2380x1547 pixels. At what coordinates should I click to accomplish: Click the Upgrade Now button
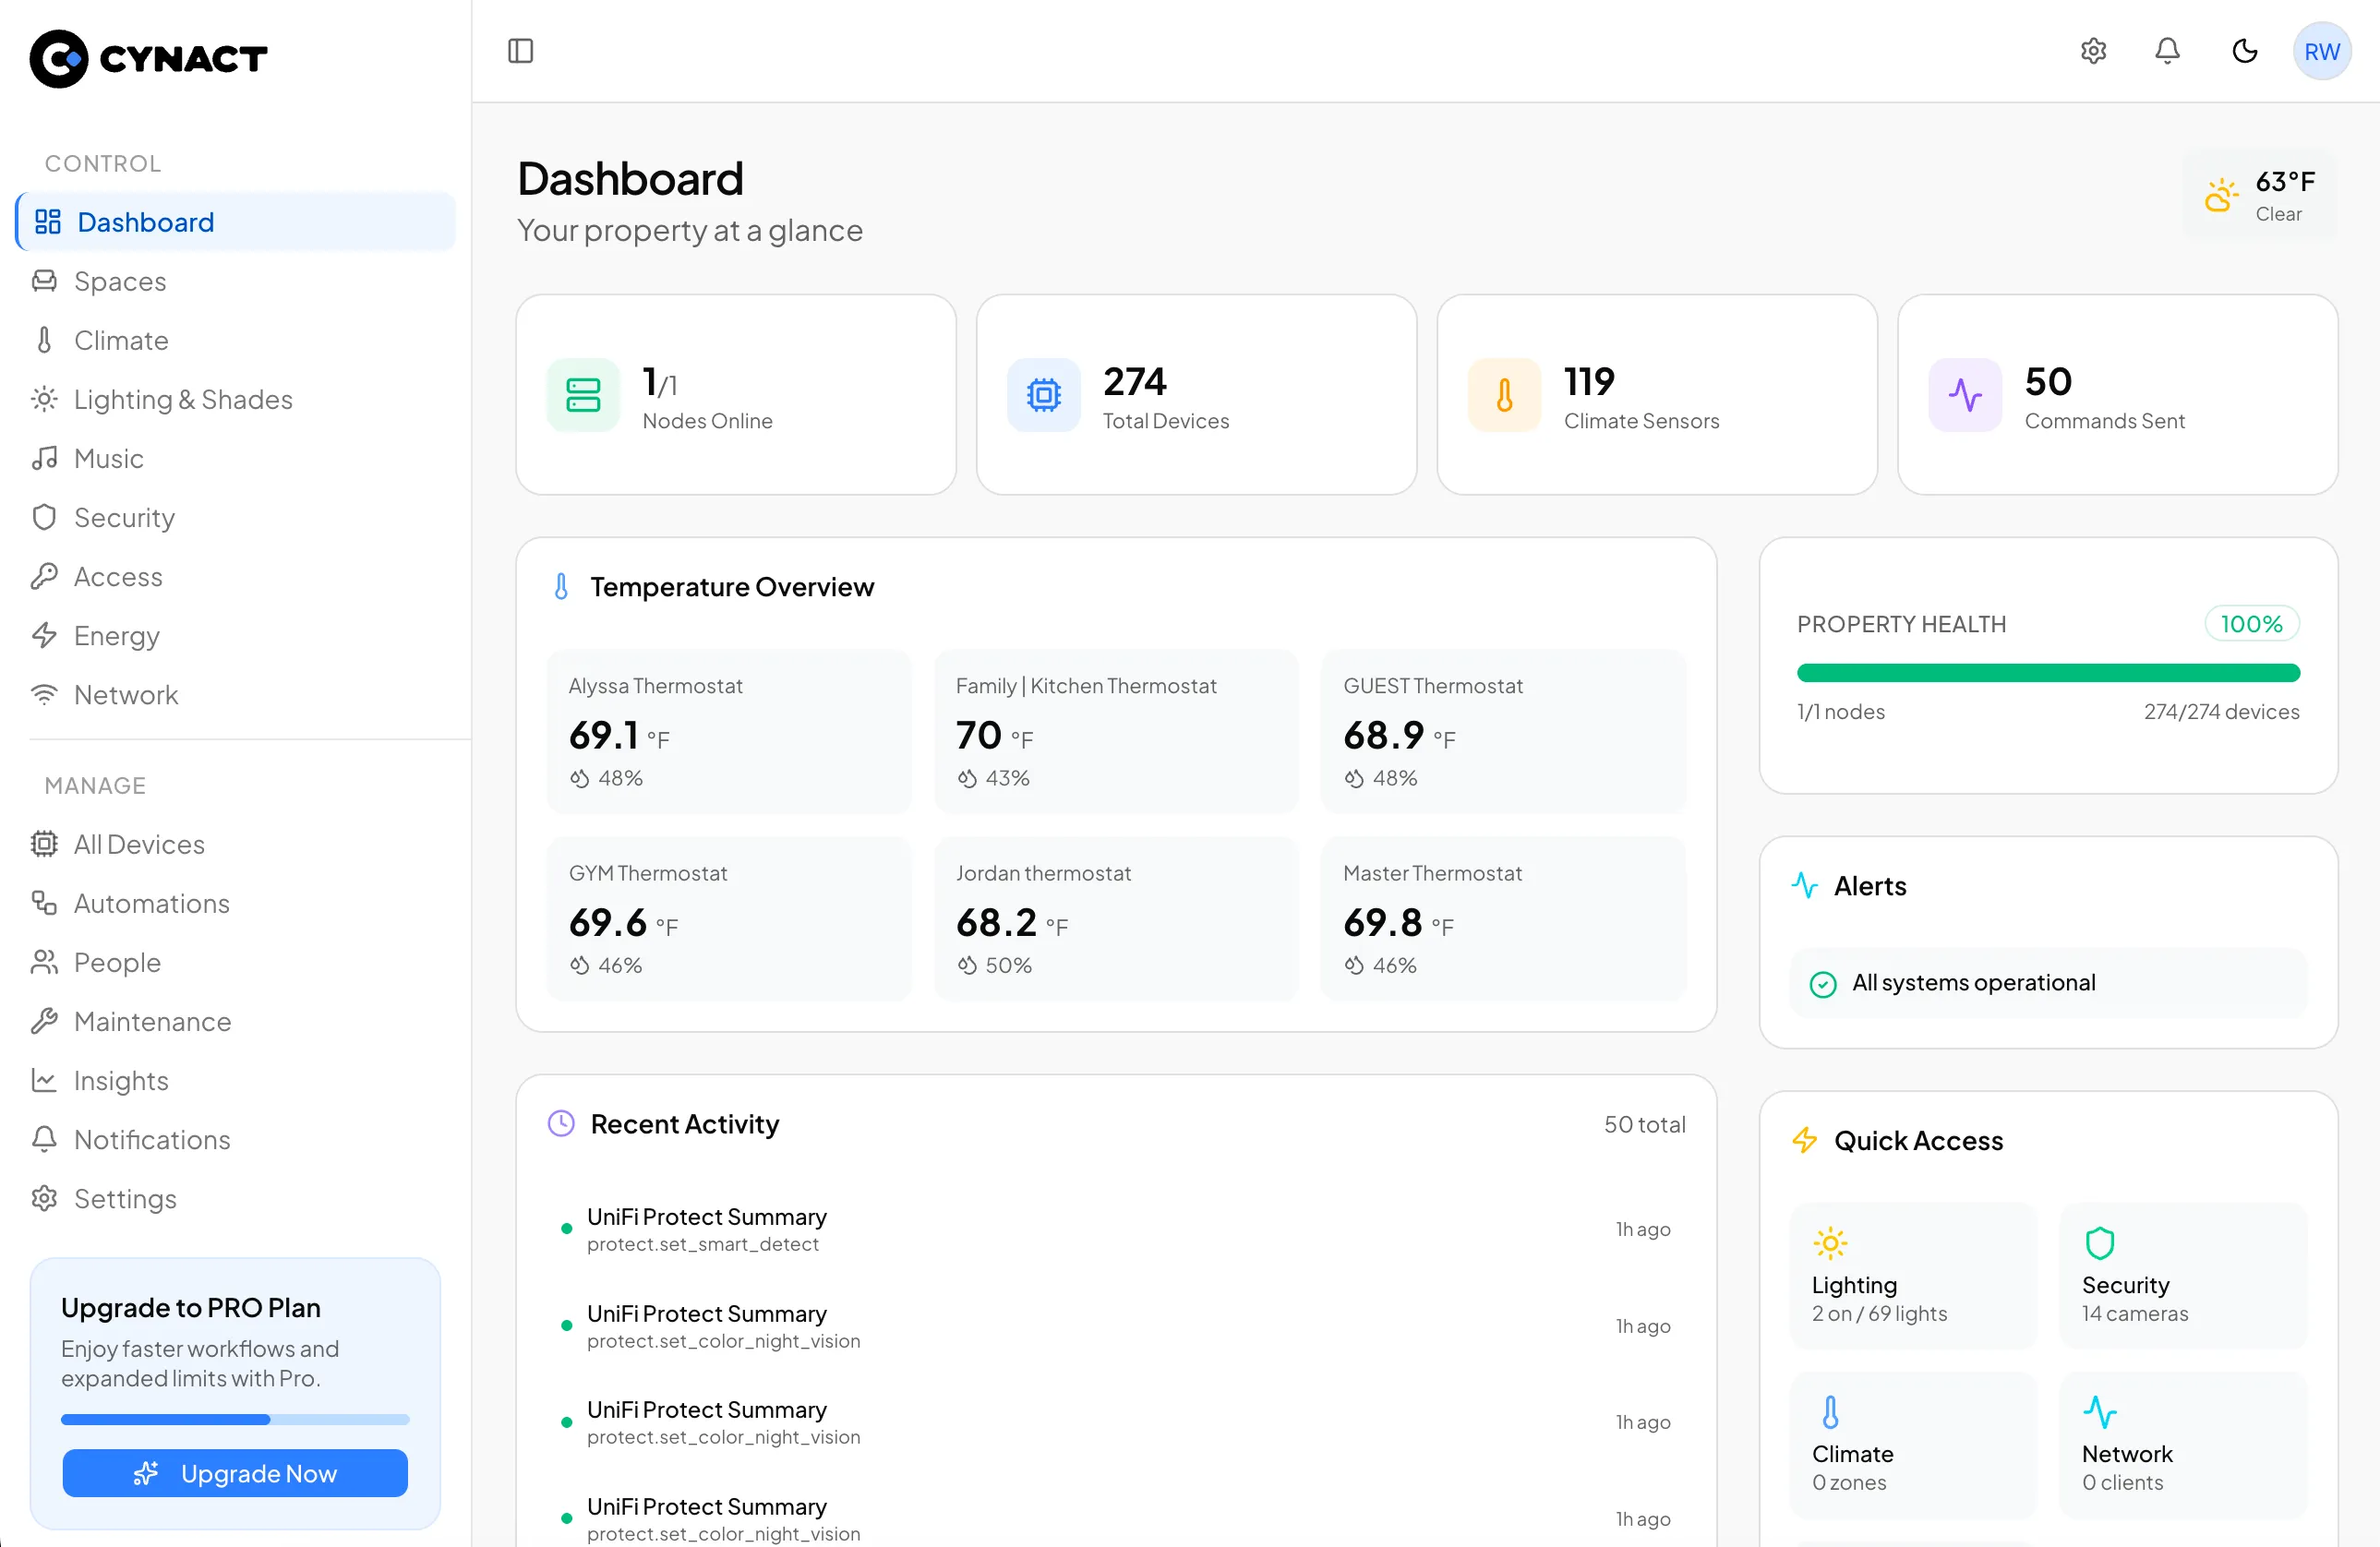234,1472
